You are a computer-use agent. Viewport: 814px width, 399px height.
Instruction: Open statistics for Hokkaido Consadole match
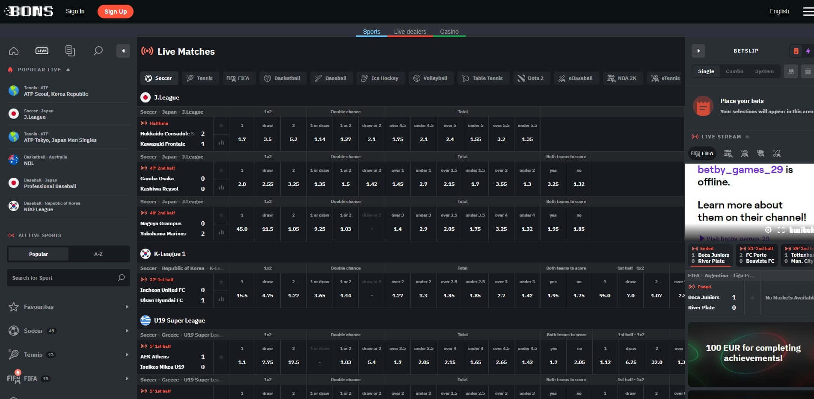pyautogui.click(x=221, y=143)
